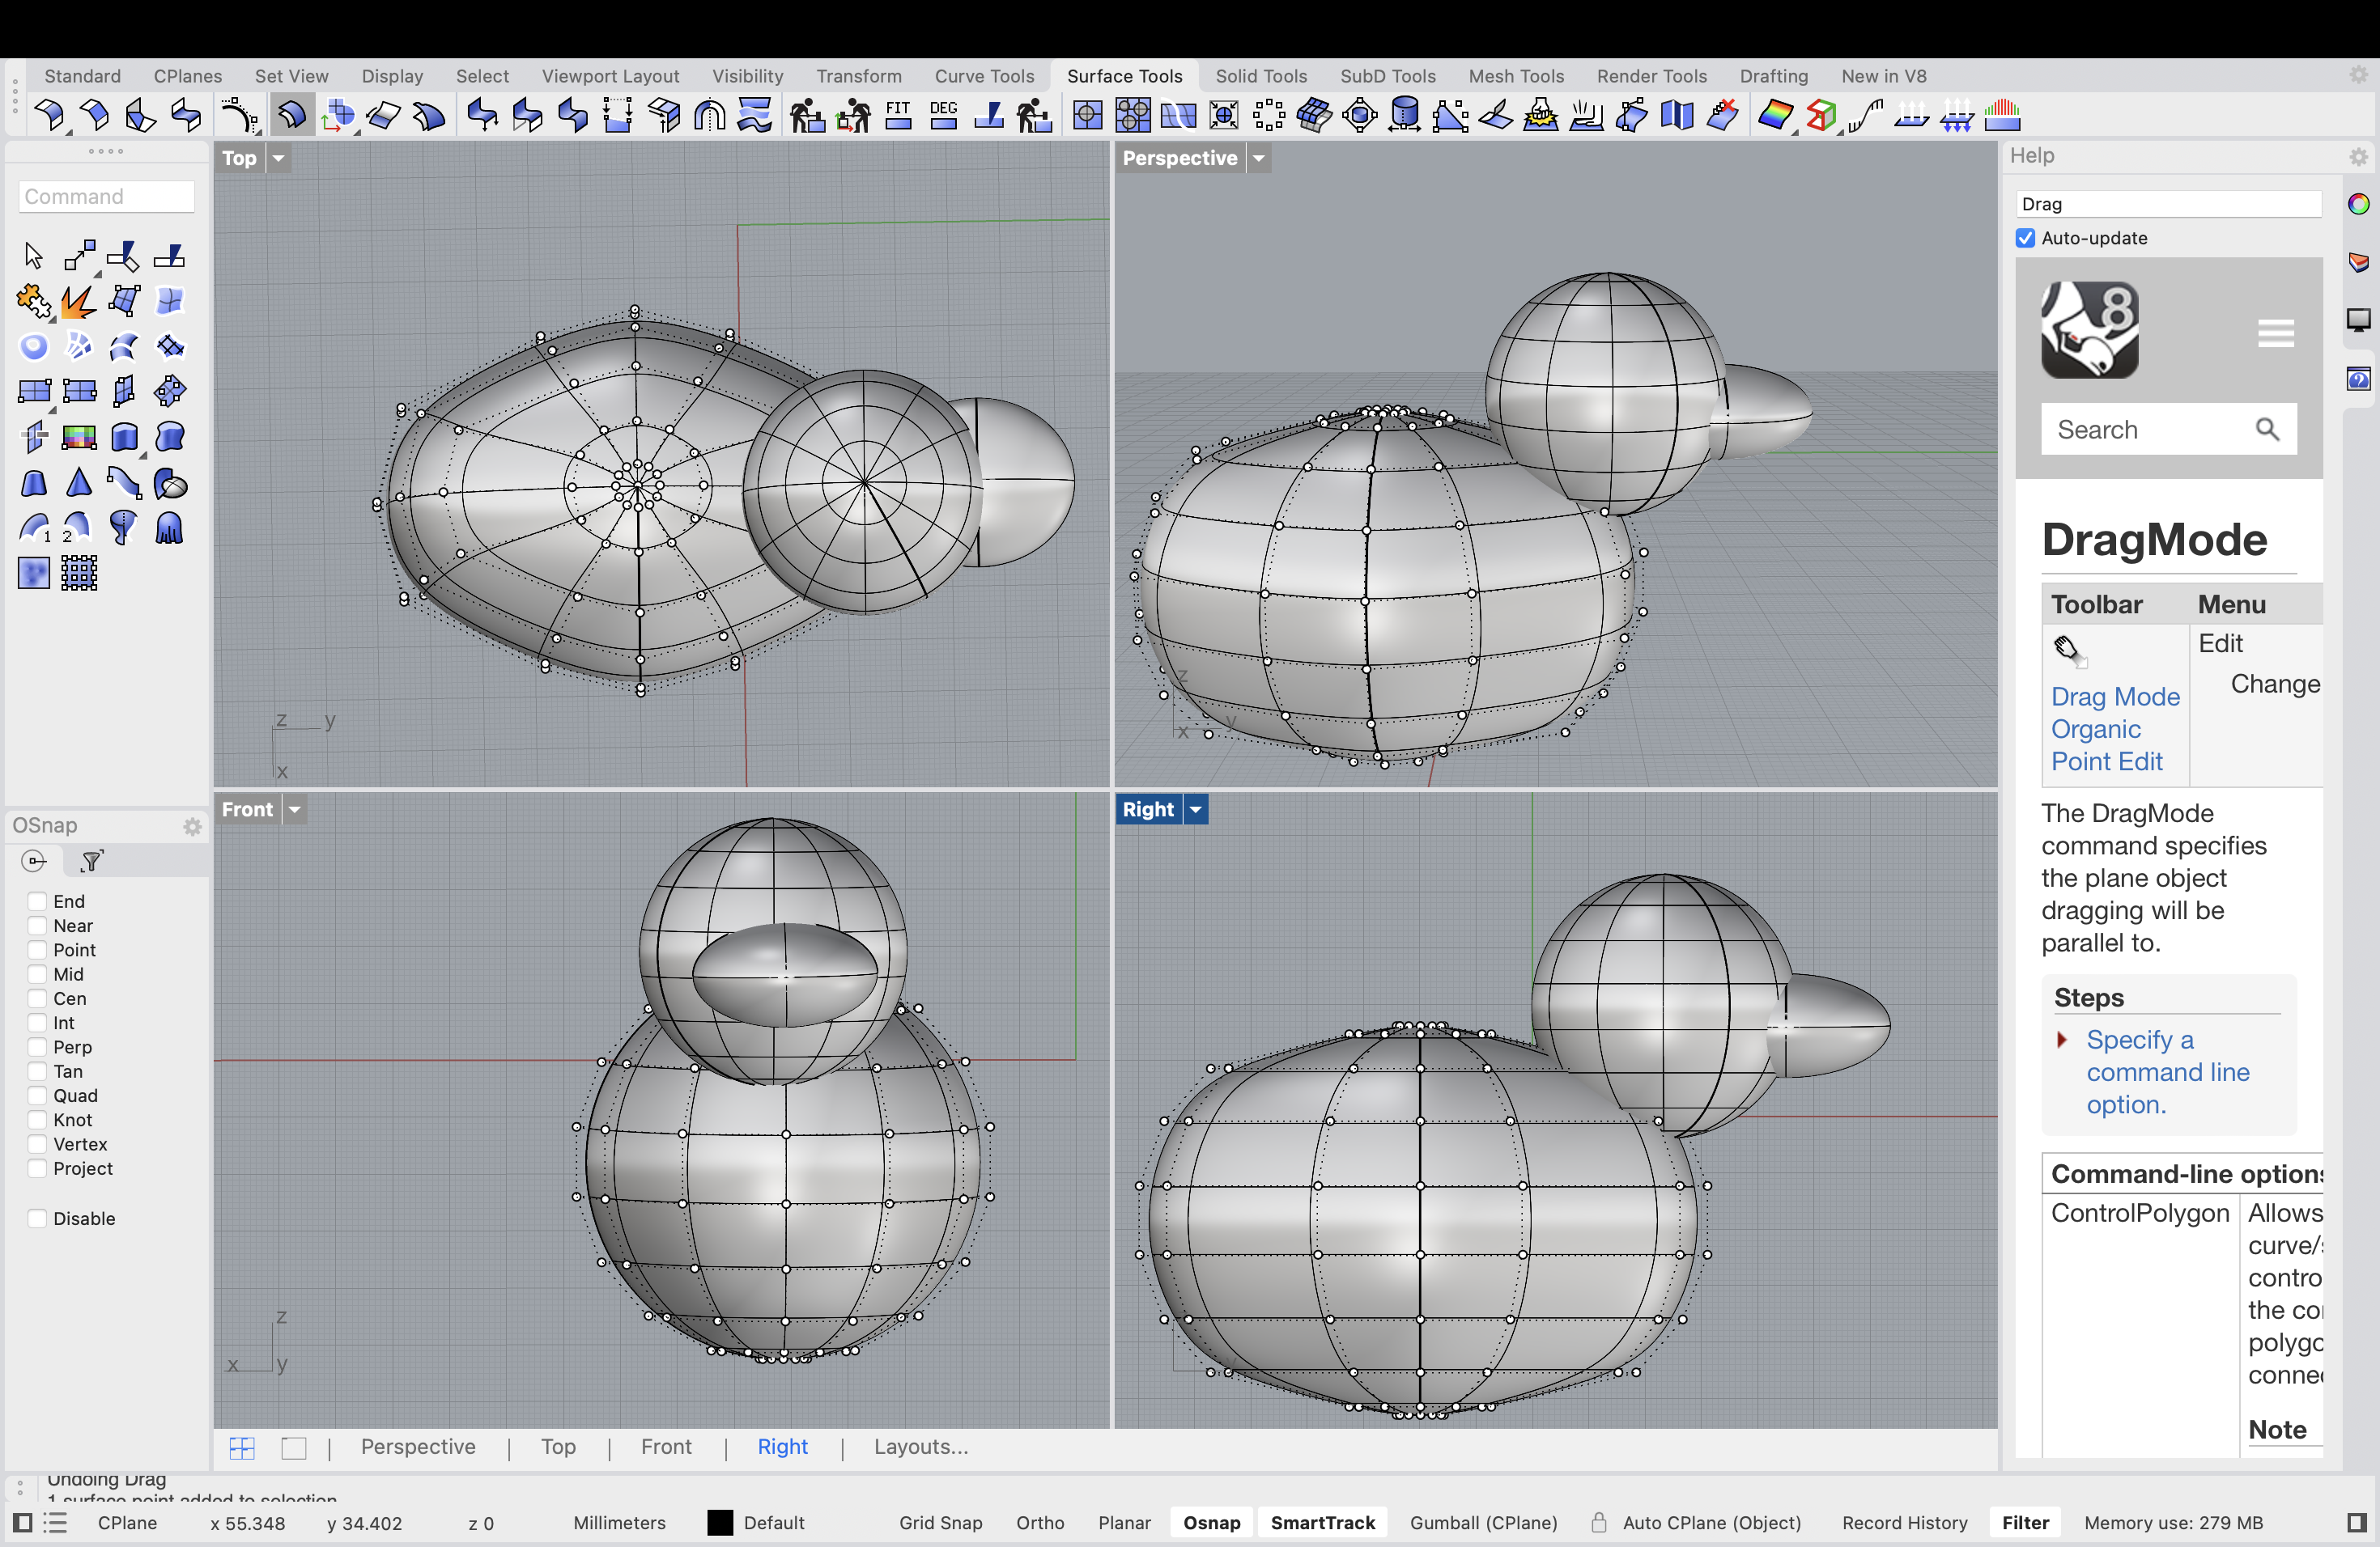
Task: Select the arrow pointer tool in left sidebar
Action: tap(33, 256)
